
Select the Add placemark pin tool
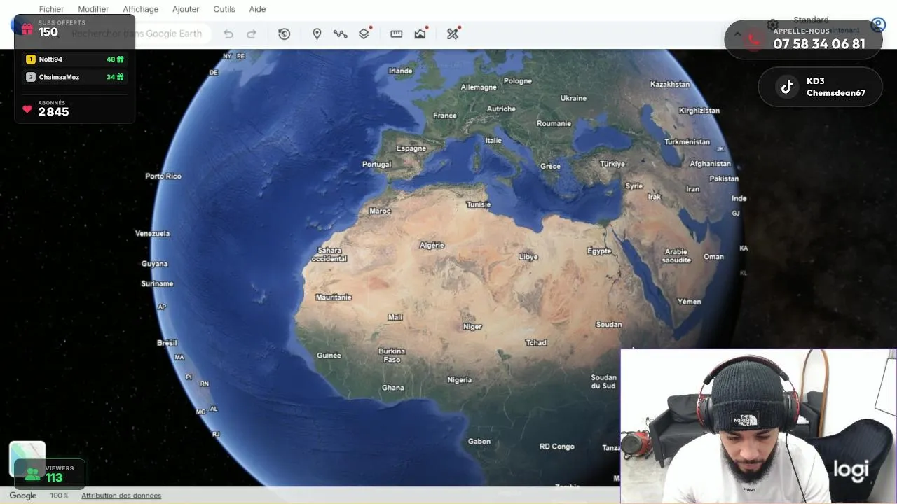317,34
